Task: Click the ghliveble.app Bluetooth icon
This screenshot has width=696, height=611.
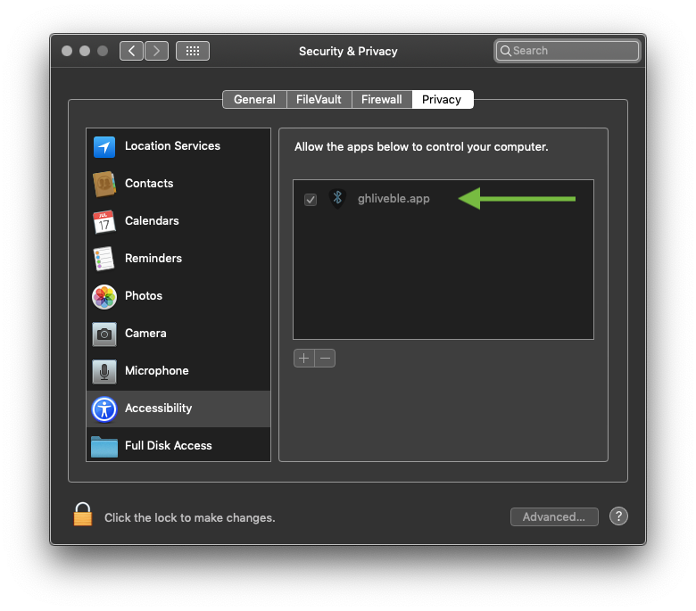Action: coord(337,198)
